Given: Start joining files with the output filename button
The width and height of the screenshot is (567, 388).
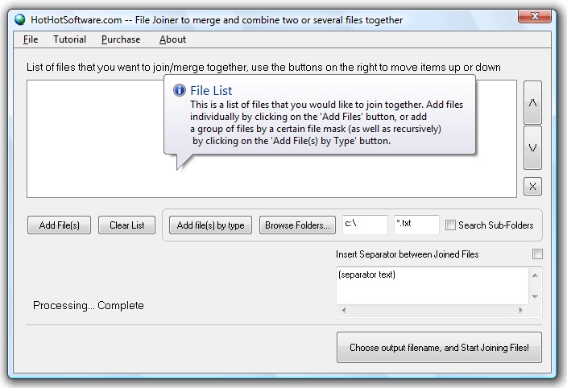Looking at the screenshot, I should point(439,348).
